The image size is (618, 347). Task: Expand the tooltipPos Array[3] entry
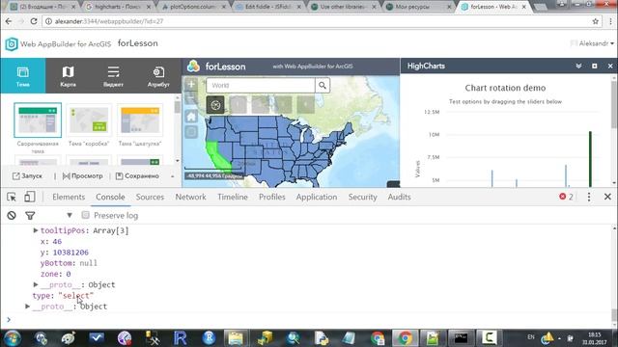click(36, 230)
